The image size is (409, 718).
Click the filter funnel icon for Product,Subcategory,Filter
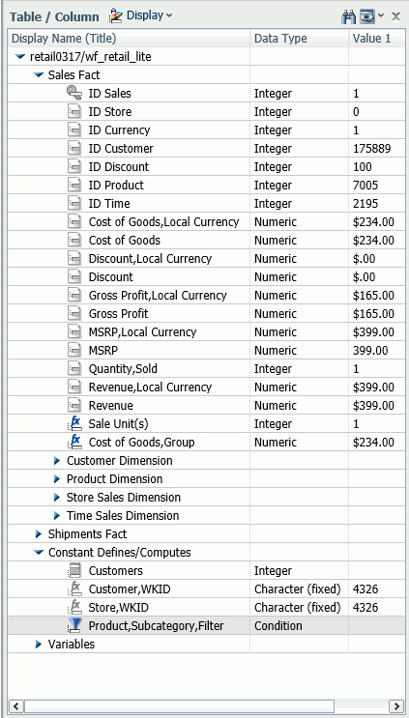(x=74, y=625)
